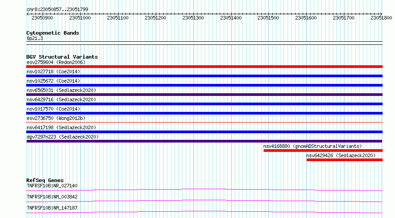Open variant label nsv4168880 (gnomADStructuralVariants)

(x=312, y=146)
